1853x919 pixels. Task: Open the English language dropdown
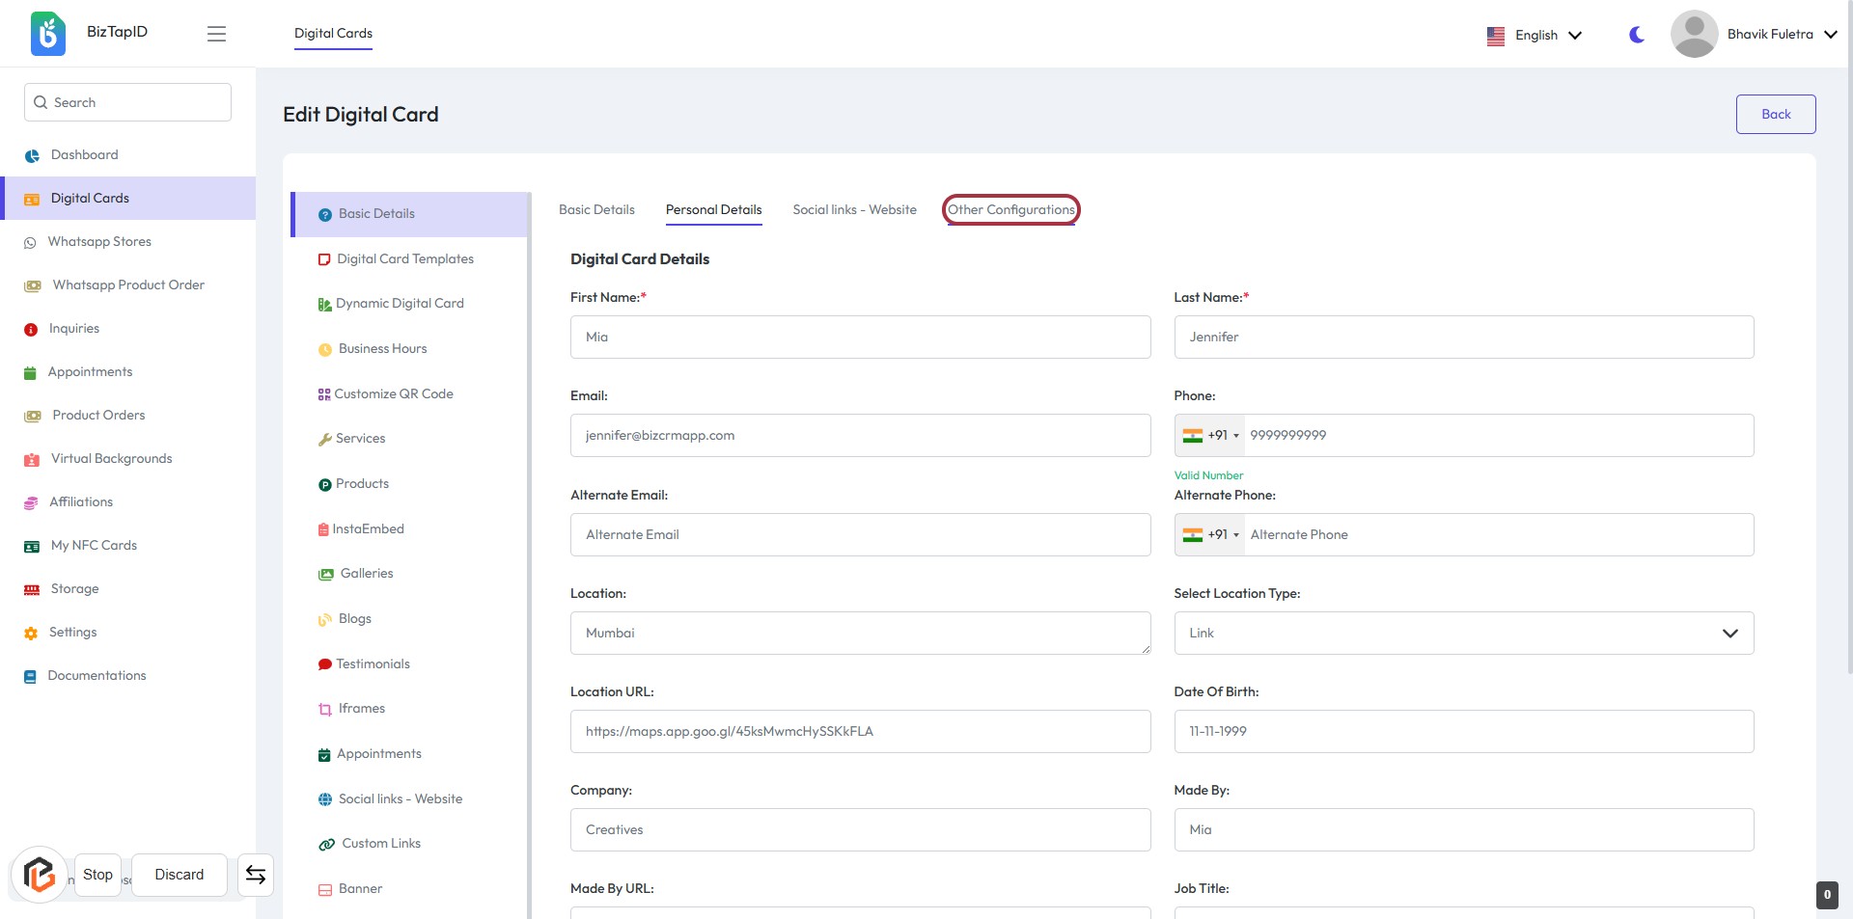click(x=1535, y=35)
